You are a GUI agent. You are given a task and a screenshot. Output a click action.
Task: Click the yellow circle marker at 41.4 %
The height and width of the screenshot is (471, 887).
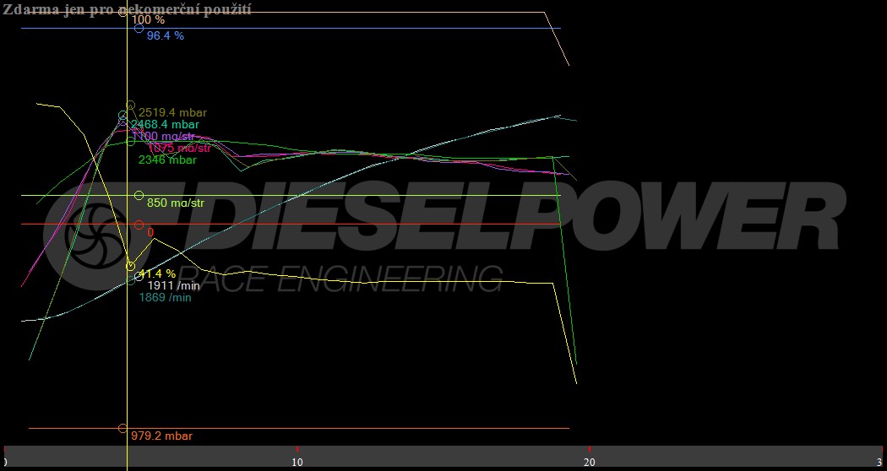coord(131,267)
